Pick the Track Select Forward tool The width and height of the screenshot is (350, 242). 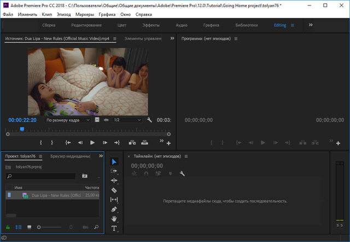114,171
